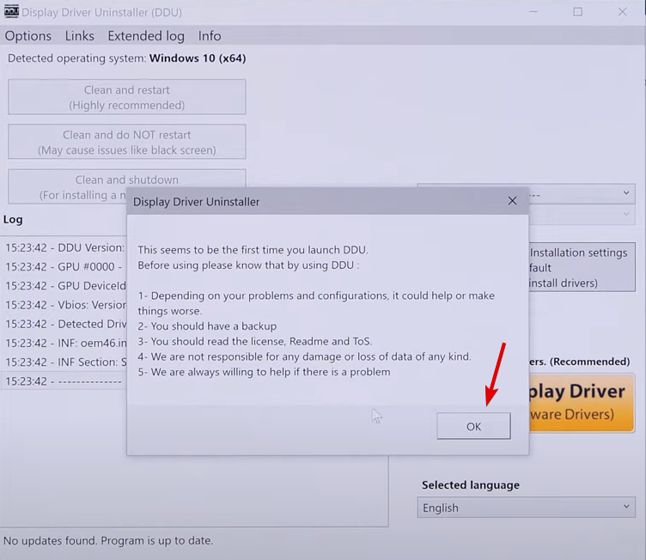Select the log row GPU DeviceId
646x560 pixels.
[64, 285]
